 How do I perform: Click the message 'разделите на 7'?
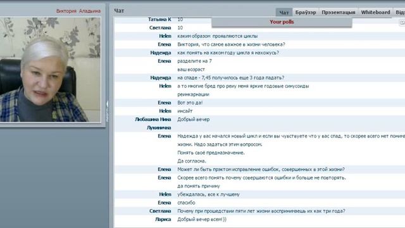tap(194, 61)
